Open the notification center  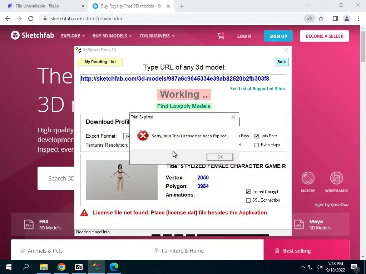tap(355, 267)
